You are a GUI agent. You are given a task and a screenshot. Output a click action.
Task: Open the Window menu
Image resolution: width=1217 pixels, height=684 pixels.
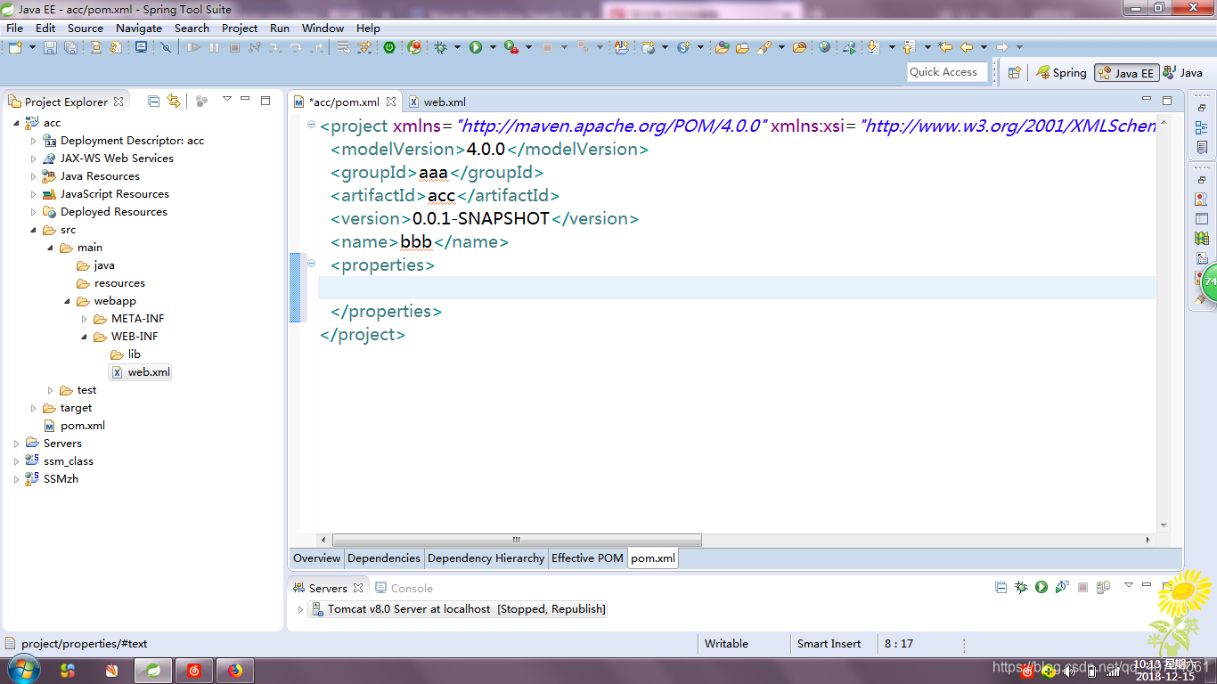click(x=323, y=28)
